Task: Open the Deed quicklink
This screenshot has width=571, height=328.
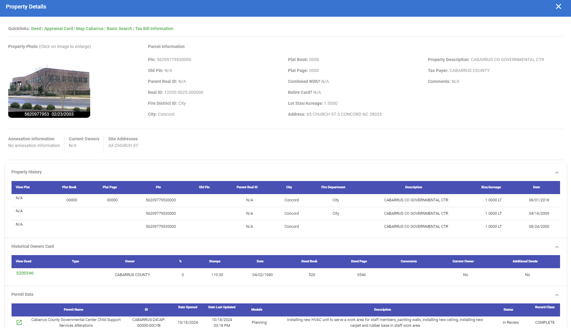Action: coord(36,29)
